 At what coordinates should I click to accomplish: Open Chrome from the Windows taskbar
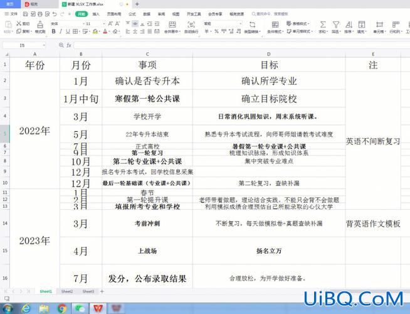(x=62, y=308)
